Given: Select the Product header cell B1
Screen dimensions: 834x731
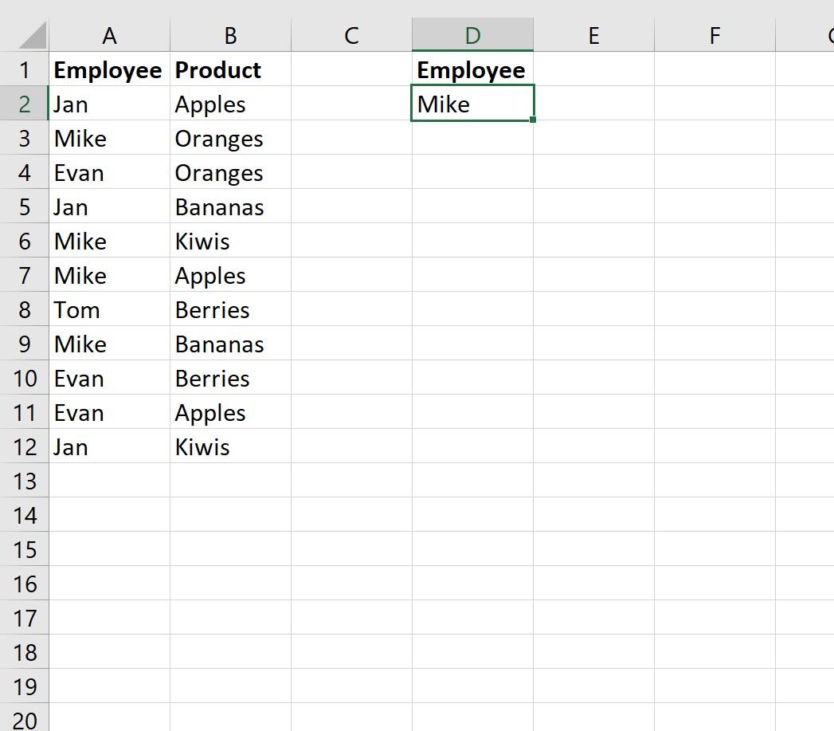Looking at the screenshot, I should tap(230, 69).
